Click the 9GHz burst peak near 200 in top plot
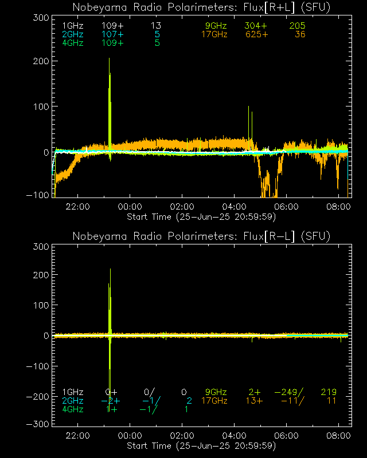367x458 pixels. 109,59
